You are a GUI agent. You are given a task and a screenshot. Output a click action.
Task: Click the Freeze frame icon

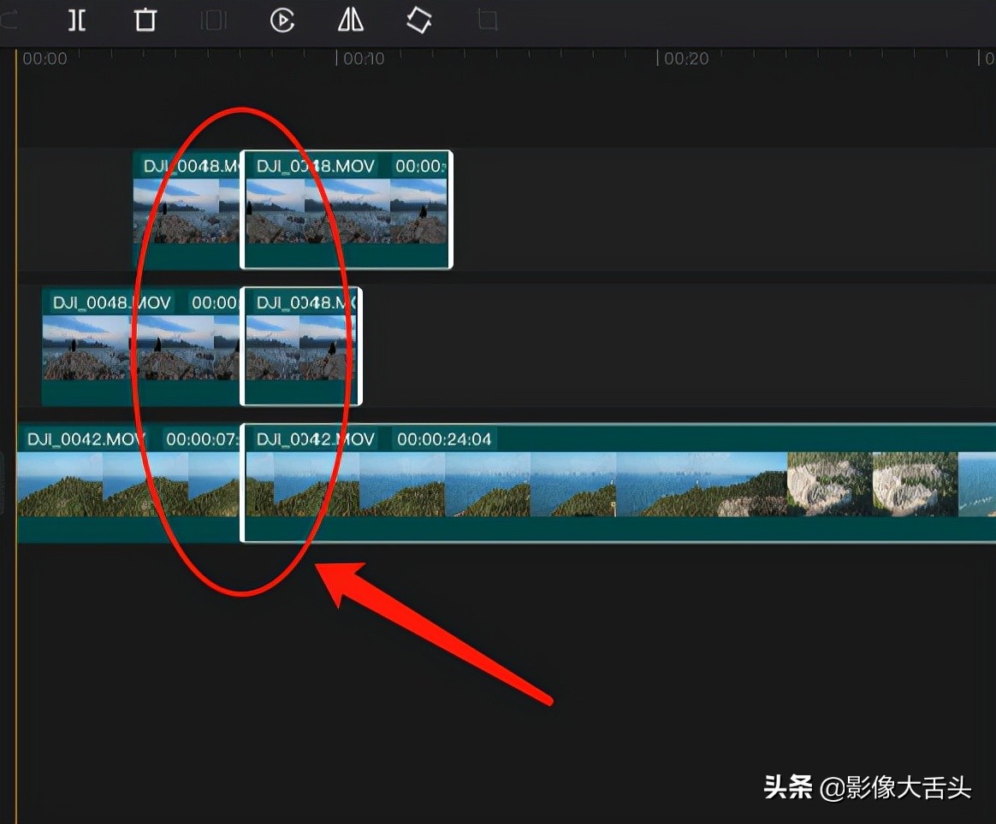213,20
